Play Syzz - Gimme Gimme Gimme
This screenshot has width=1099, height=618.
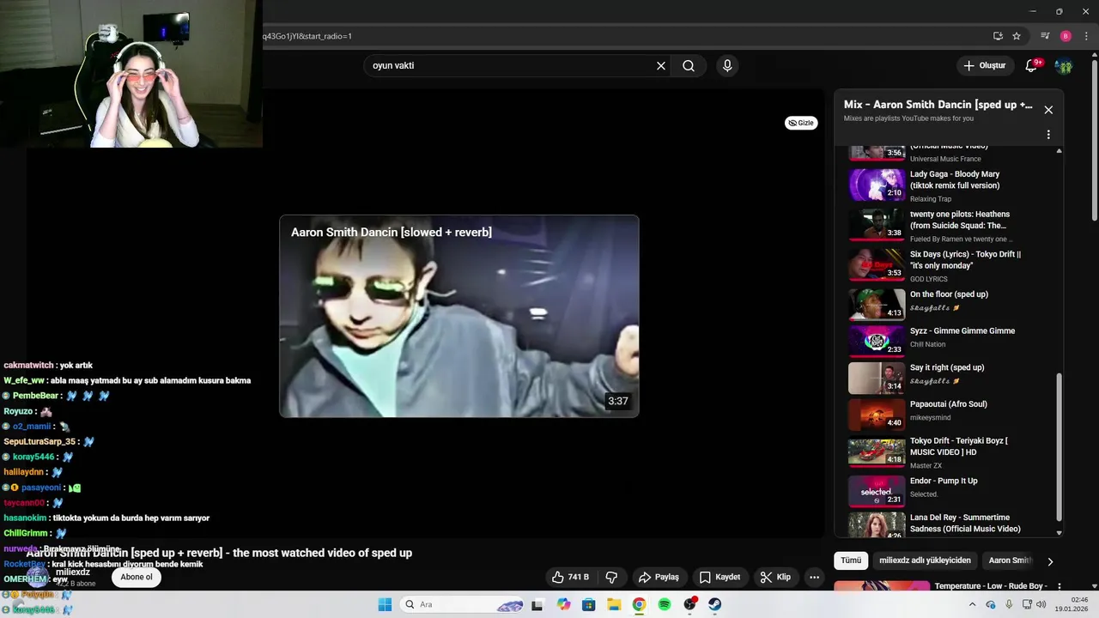click(951, 341)
